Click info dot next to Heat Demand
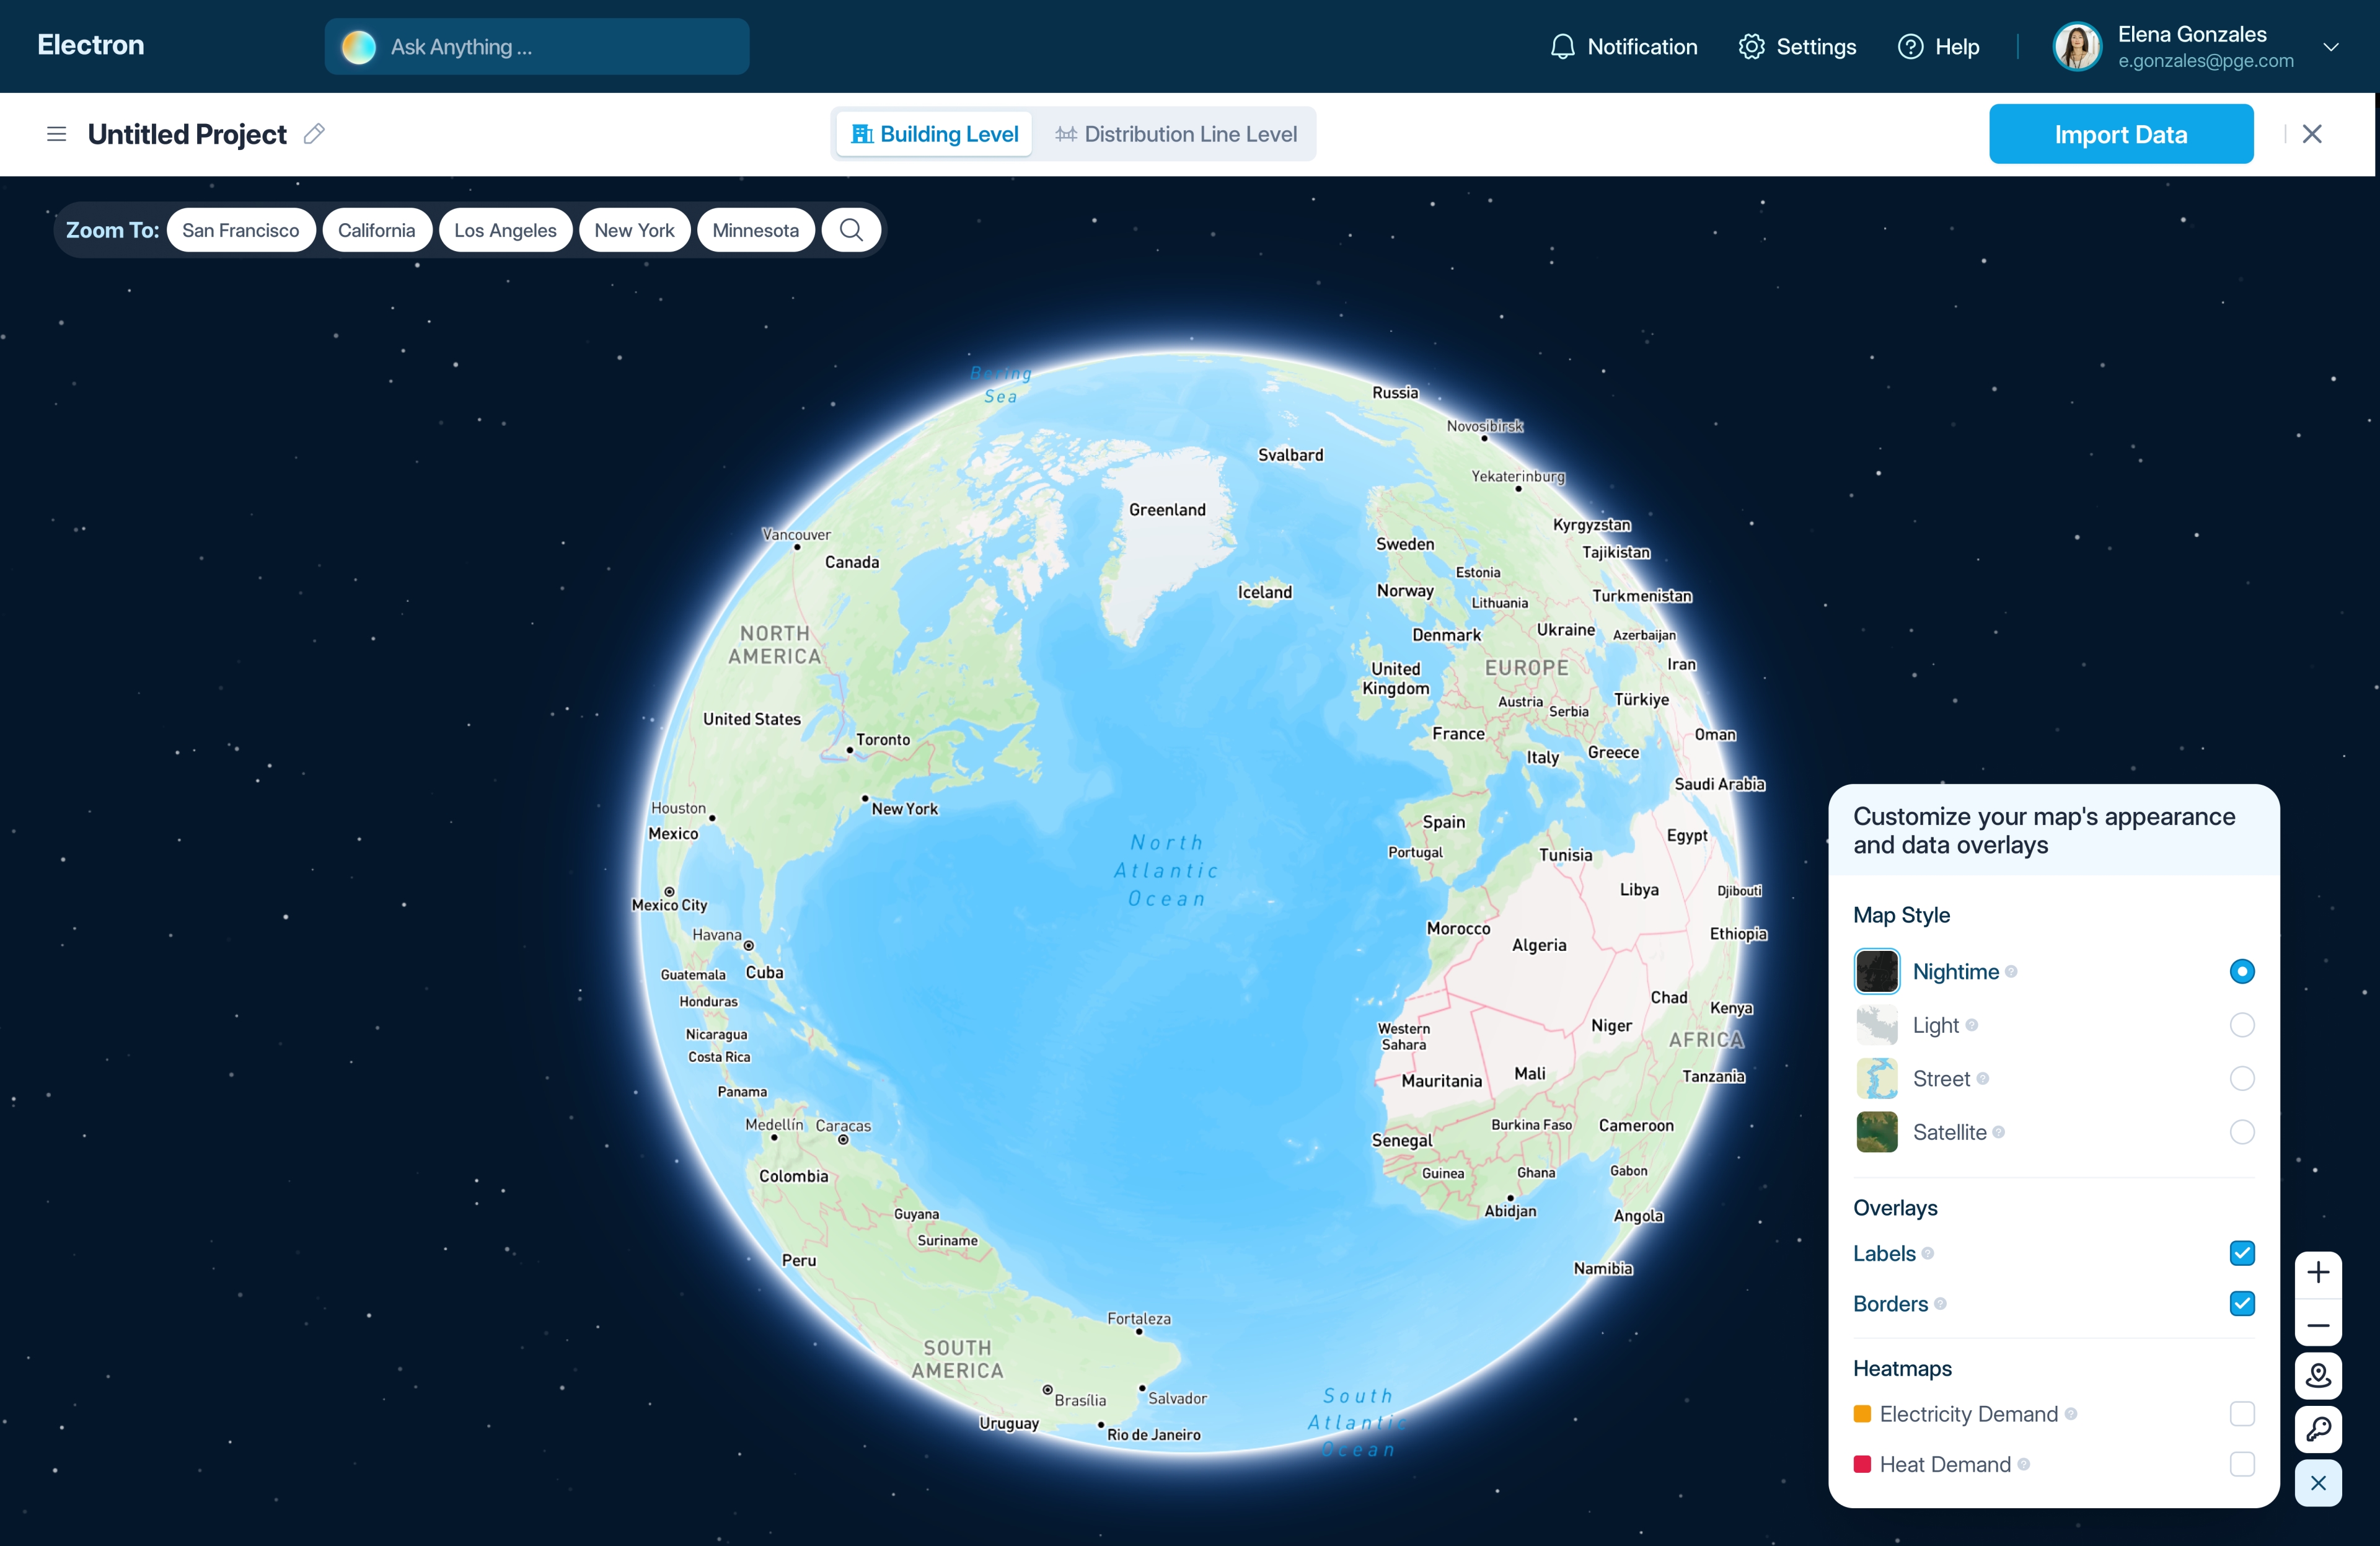The height and width of the screenshot is (1546, 2380). (x=2024, y=1464)
